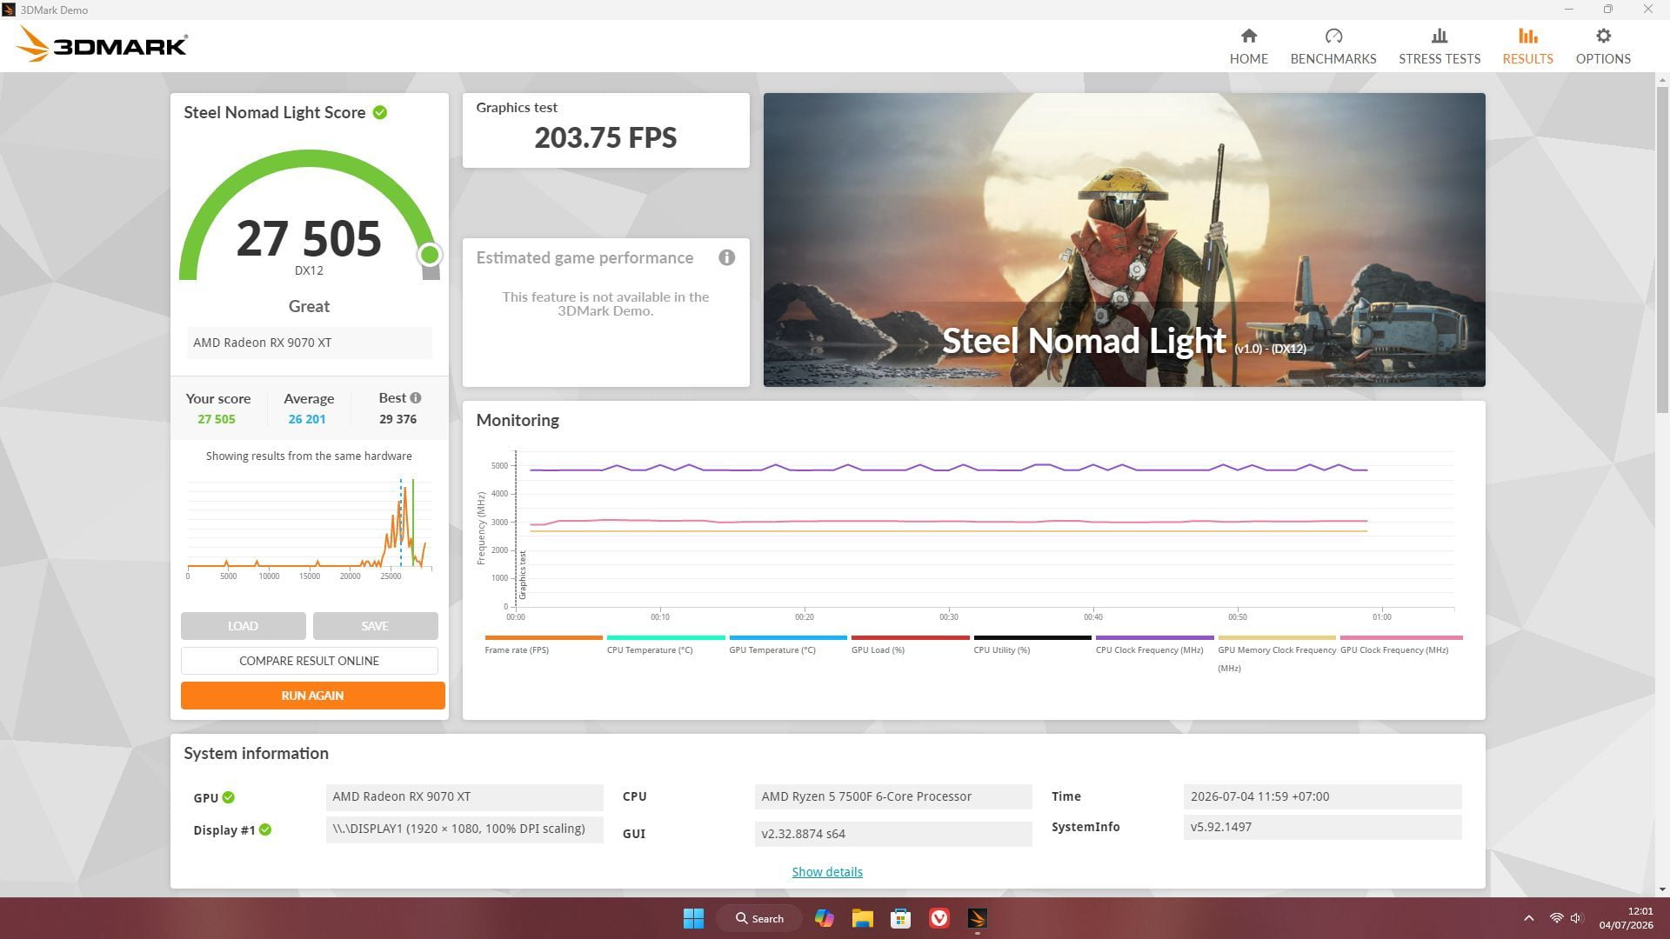Expand the system tray hidden icons chevron

[1528, 918]
